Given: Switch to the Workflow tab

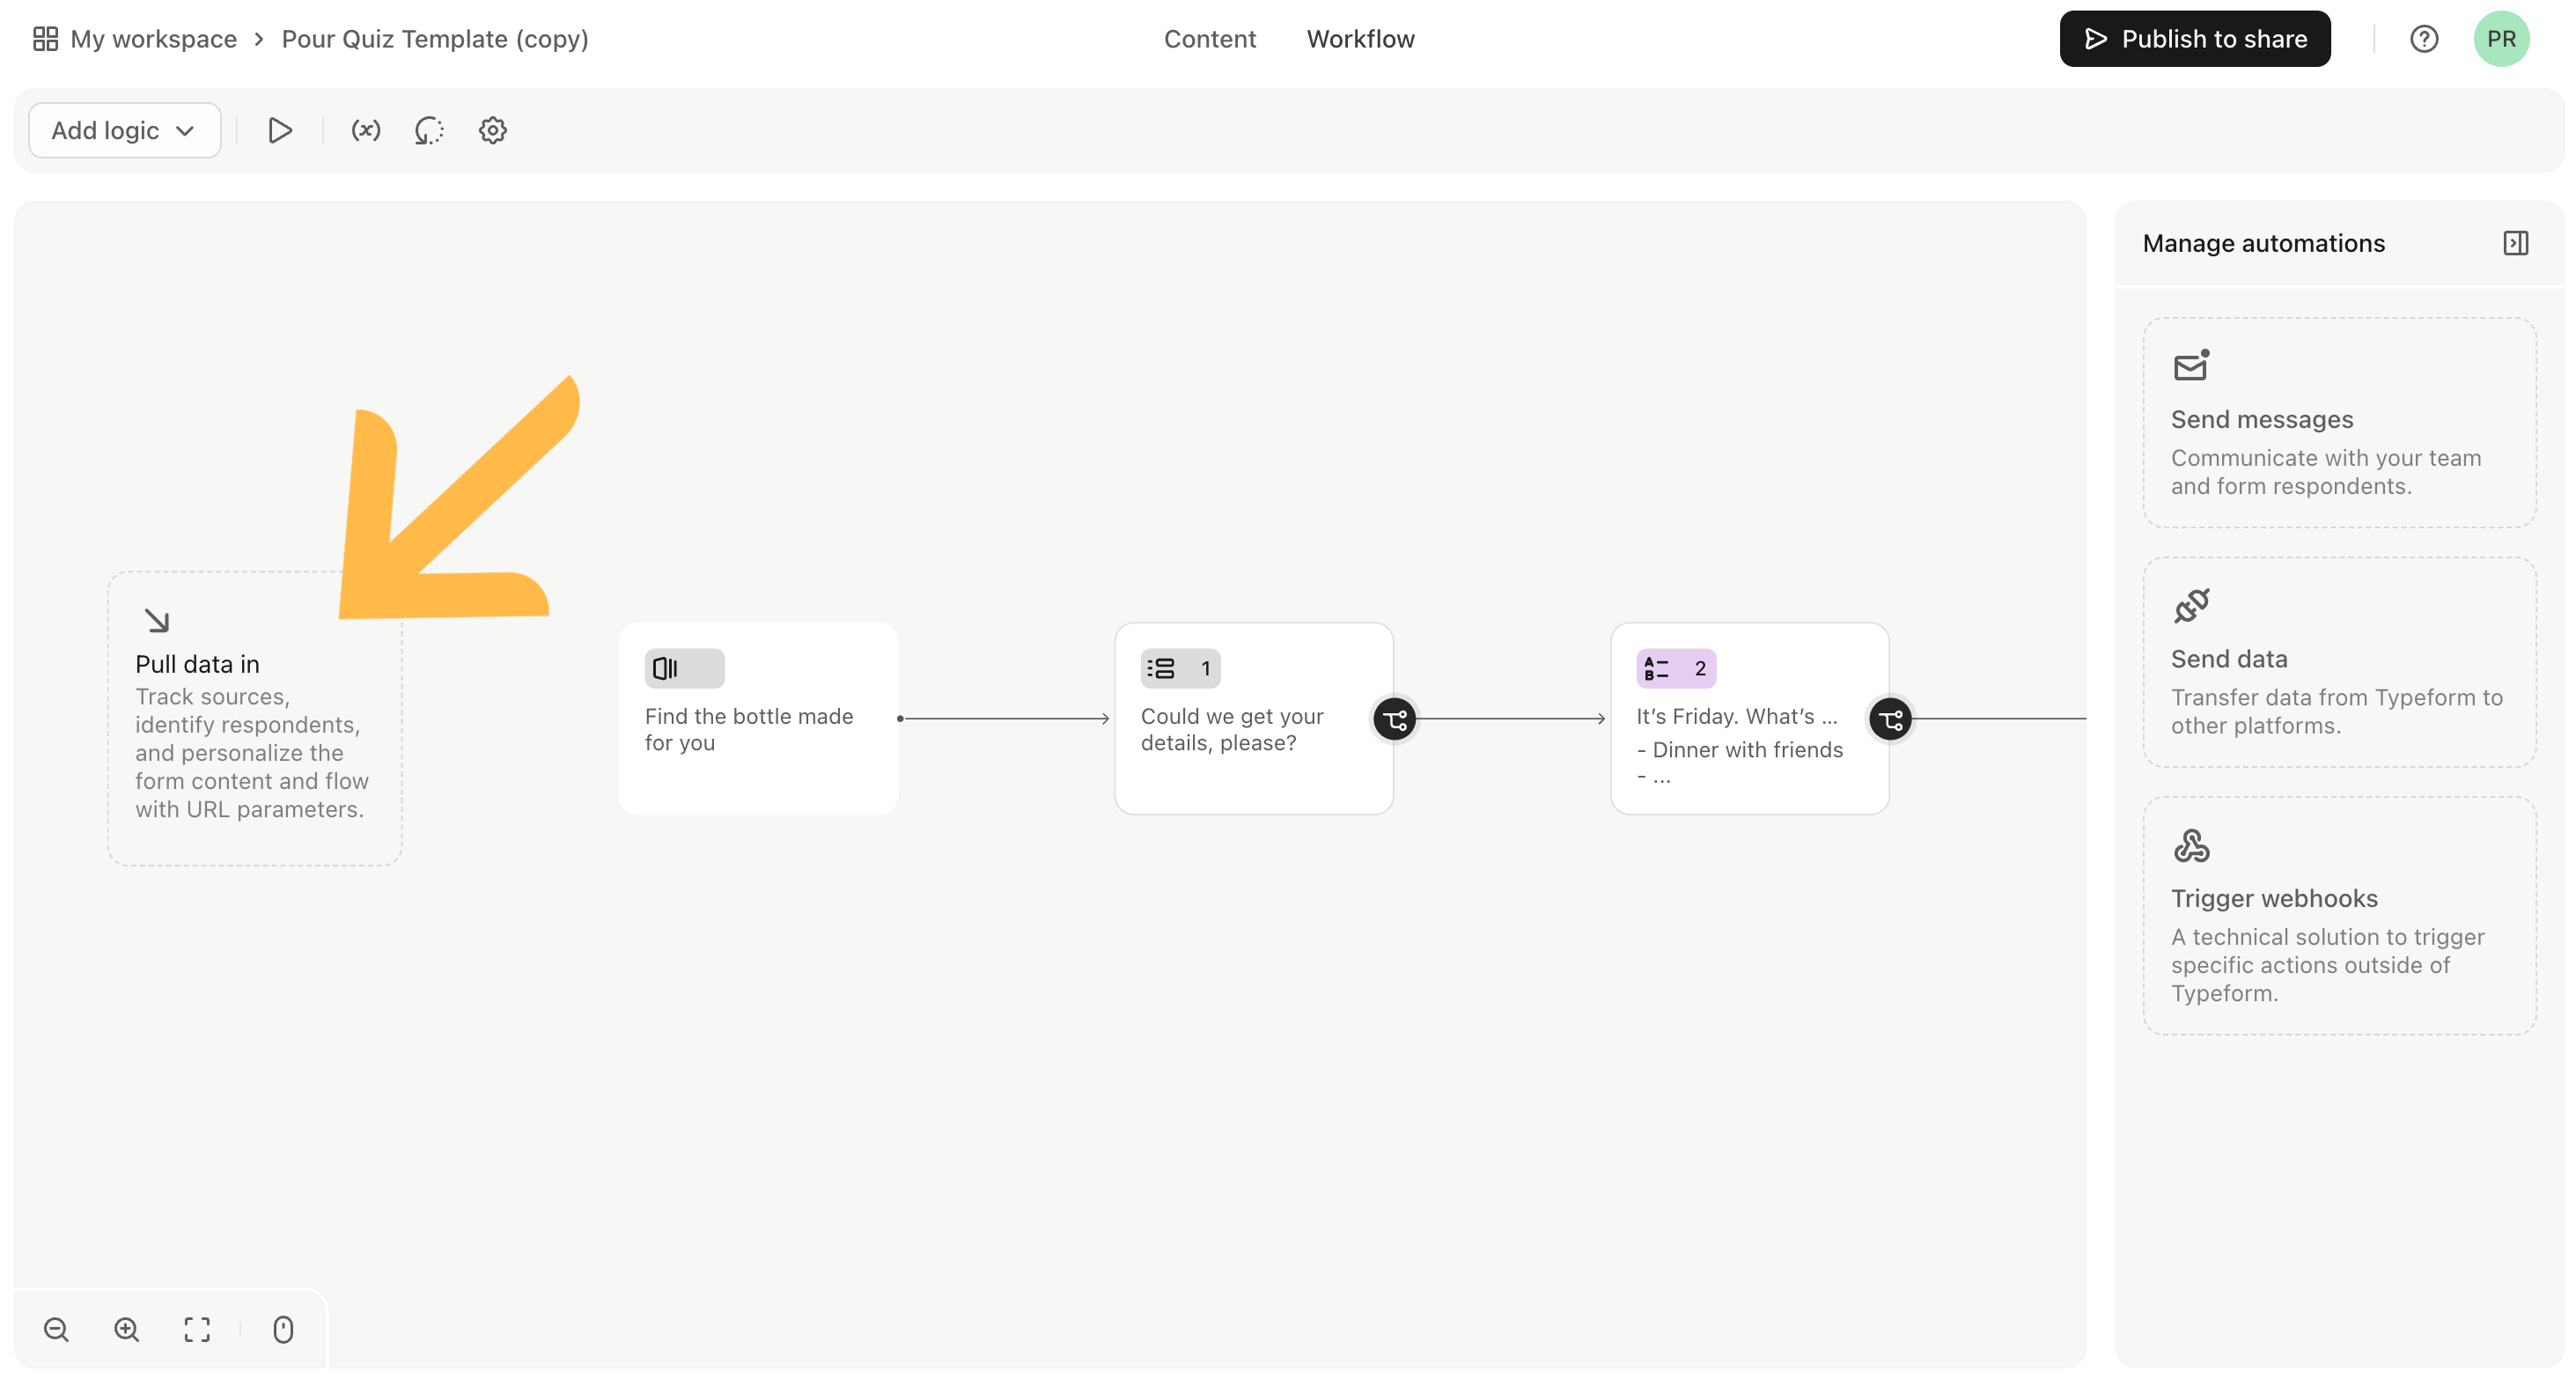Looking at the screenshot, I should (1360, 39).
